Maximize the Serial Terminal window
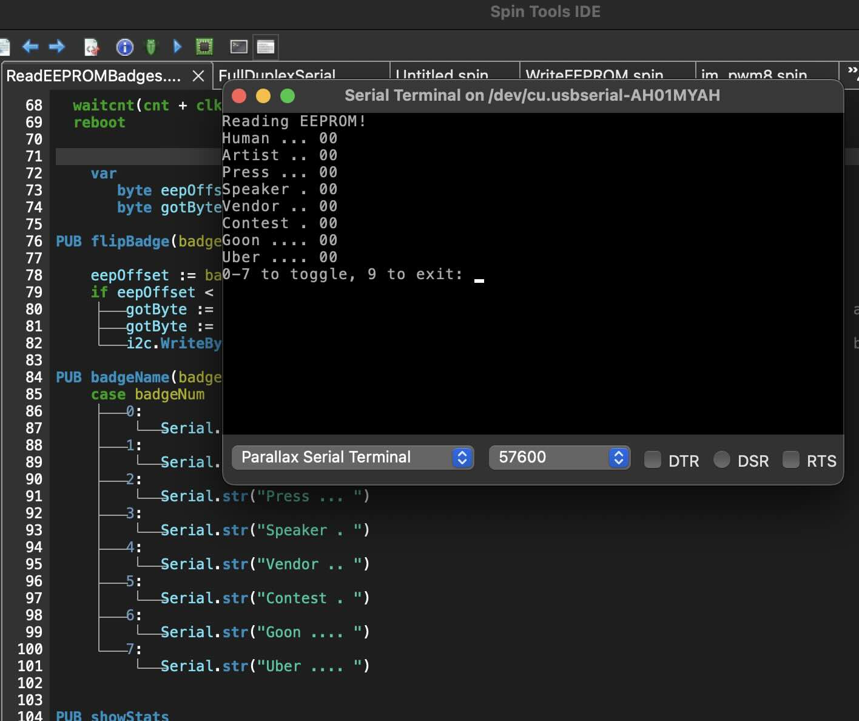 click(x=288, y=96)
